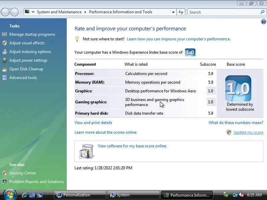The image size is (267, 200).
Task: Expand the address bar history dropdown
Action: [173, 12]
